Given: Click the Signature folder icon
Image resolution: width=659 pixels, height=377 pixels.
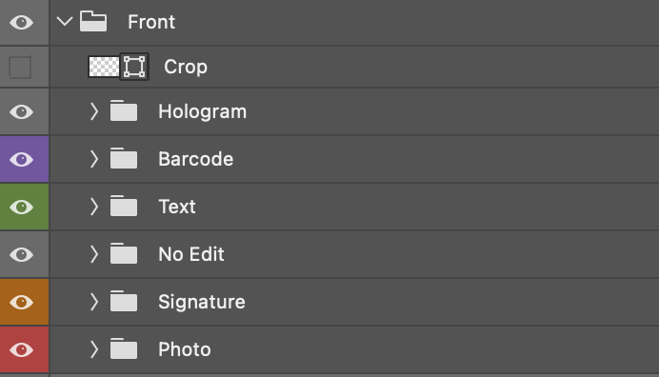Looking at the screenshot, I should click(124, 301).
